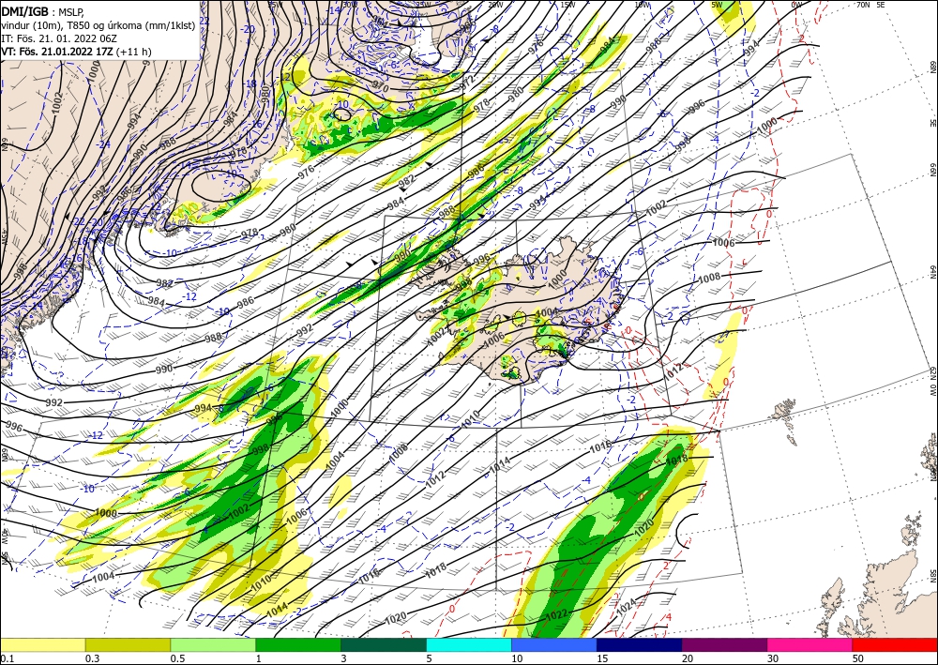The image size is (938, 665).
Task: Click the '10W' longitude label at top
Action: (x=642, y=5)
